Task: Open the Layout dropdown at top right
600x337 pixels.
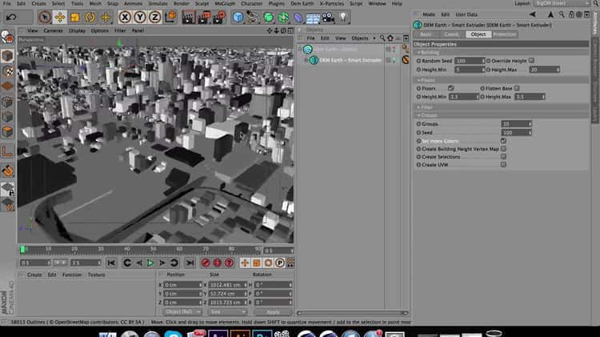Action: [x=562, y=3]
